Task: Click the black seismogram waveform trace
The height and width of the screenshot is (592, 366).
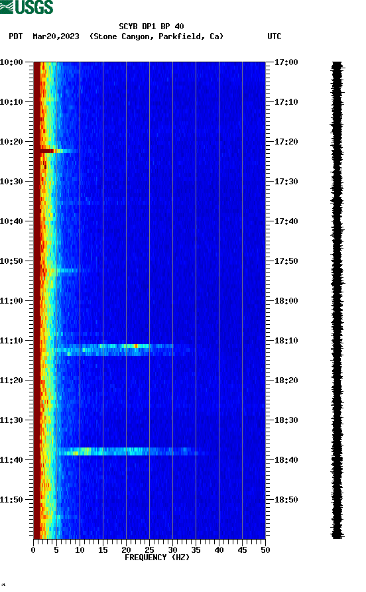Action: point(337,300)
